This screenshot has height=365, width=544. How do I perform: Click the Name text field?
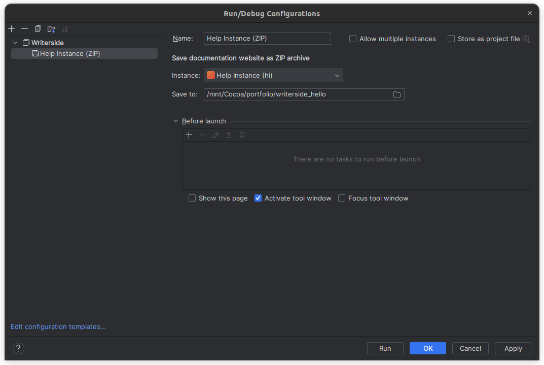click(267, 39)
